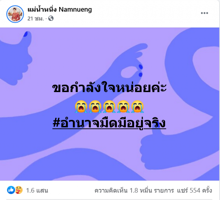Screen dimensions: 220x200
Task: Click the first crying emoji in post
Action: tap(81, 107)
